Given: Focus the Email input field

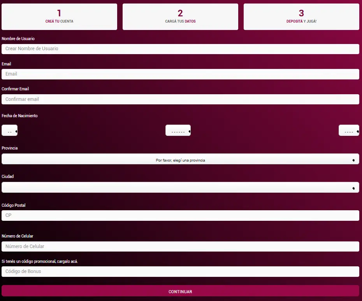Looking at the screenshot, I should [x=180, y=74].
